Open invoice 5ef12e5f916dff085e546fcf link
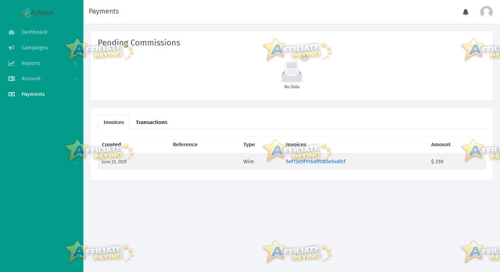The height and width of the screenshot is (272, 500). pyautogui.click(x=315, y=162)
